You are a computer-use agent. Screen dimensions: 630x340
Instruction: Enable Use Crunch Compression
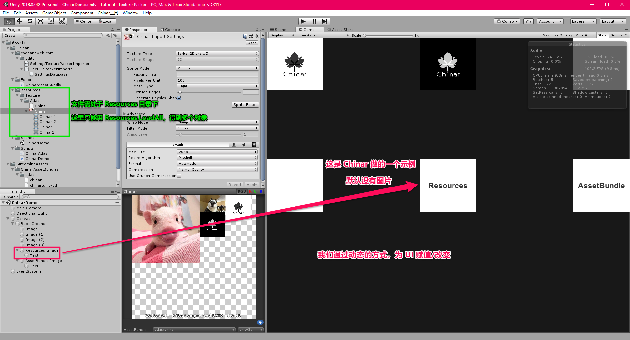[x=179, y=175]
